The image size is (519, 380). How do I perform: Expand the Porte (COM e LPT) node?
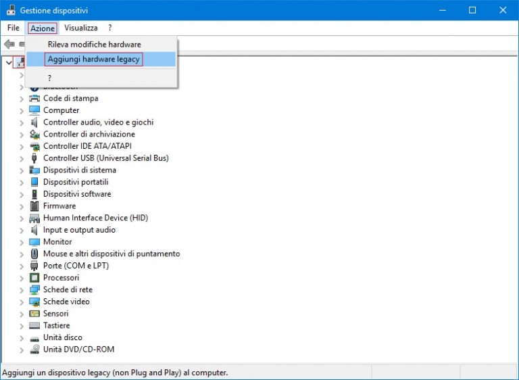pos(22,266)
